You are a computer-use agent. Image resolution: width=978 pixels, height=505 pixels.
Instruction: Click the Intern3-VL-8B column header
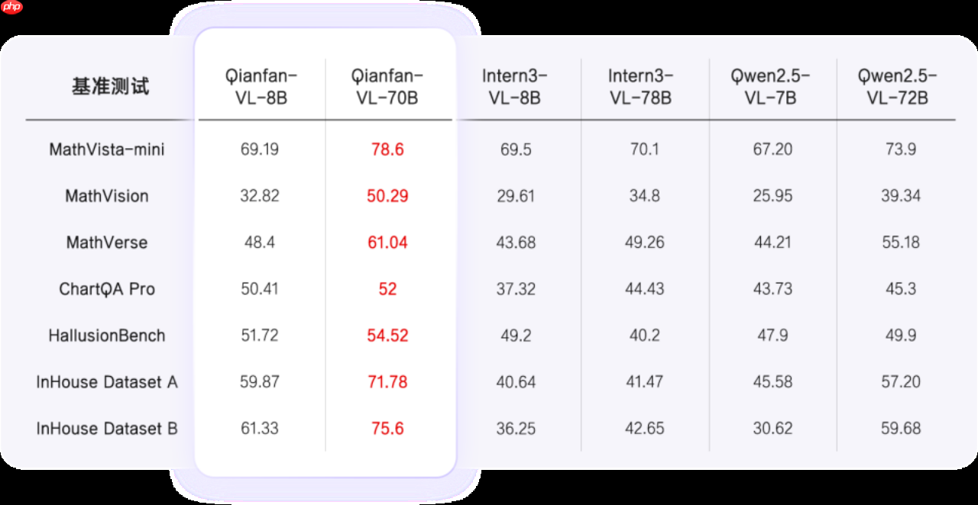click(x=515, y=87)
